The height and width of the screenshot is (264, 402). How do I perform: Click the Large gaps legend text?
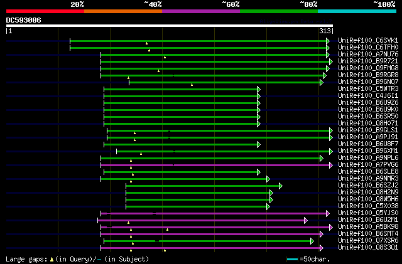pos(26,259)
